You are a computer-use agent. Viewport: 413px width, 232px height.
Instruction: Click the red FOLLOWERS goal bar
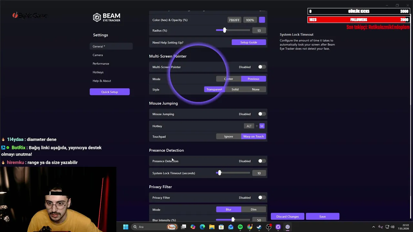[359, 20]
